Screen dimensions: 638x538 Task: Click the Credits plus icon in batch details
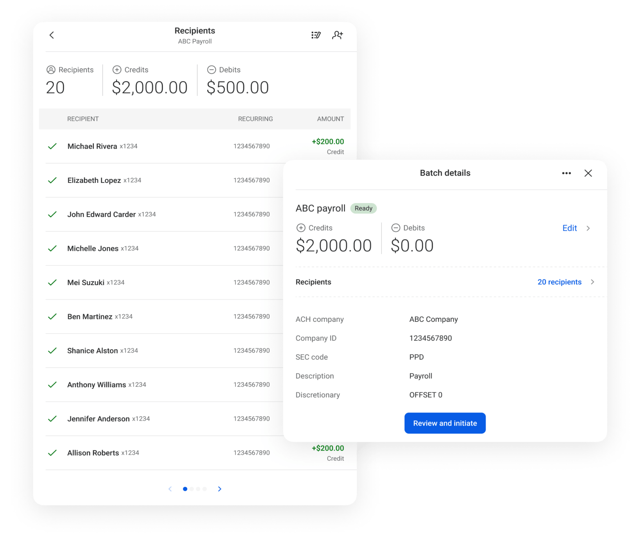(301, 228)
